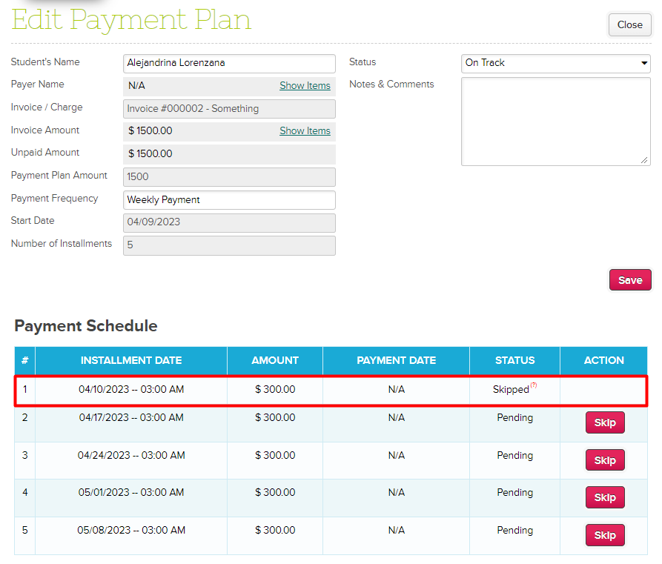Click the Start Date field
662x564 pixels.
tap(229, 222)
